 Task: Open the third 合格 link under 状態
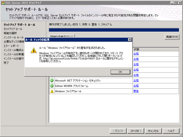[x=136, y=65]
